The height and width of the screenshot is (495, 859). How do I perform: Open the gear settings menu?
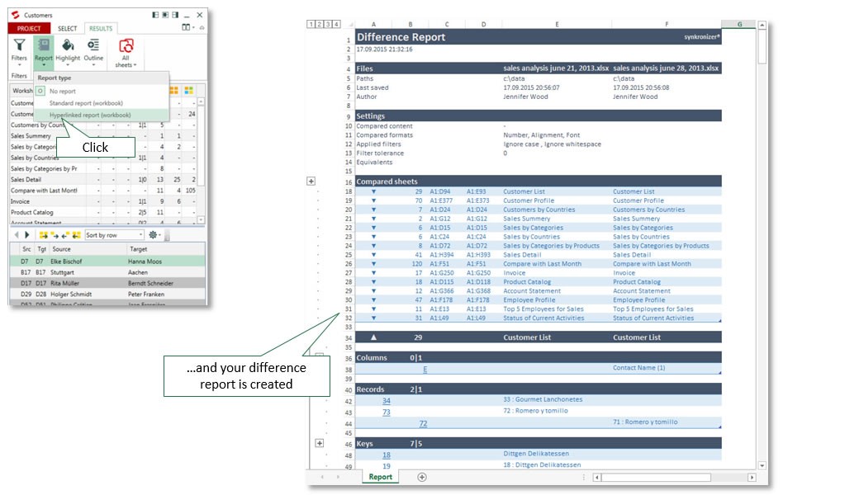coord(154,234)
